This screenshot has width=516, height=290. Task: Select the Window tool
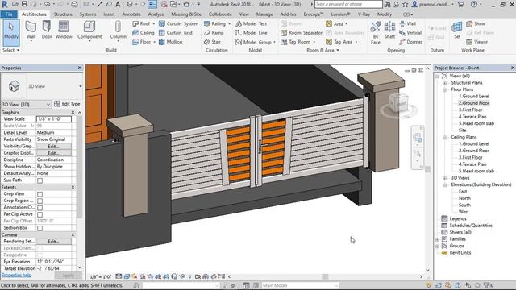coord(64,31)
